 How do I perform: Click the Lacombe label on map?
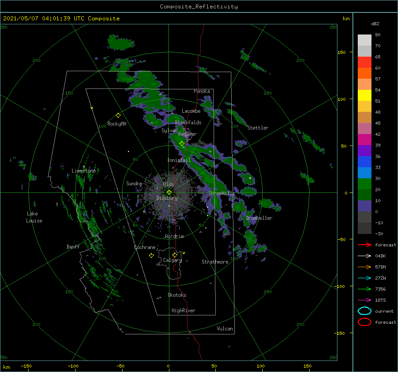tap(191, 111)
